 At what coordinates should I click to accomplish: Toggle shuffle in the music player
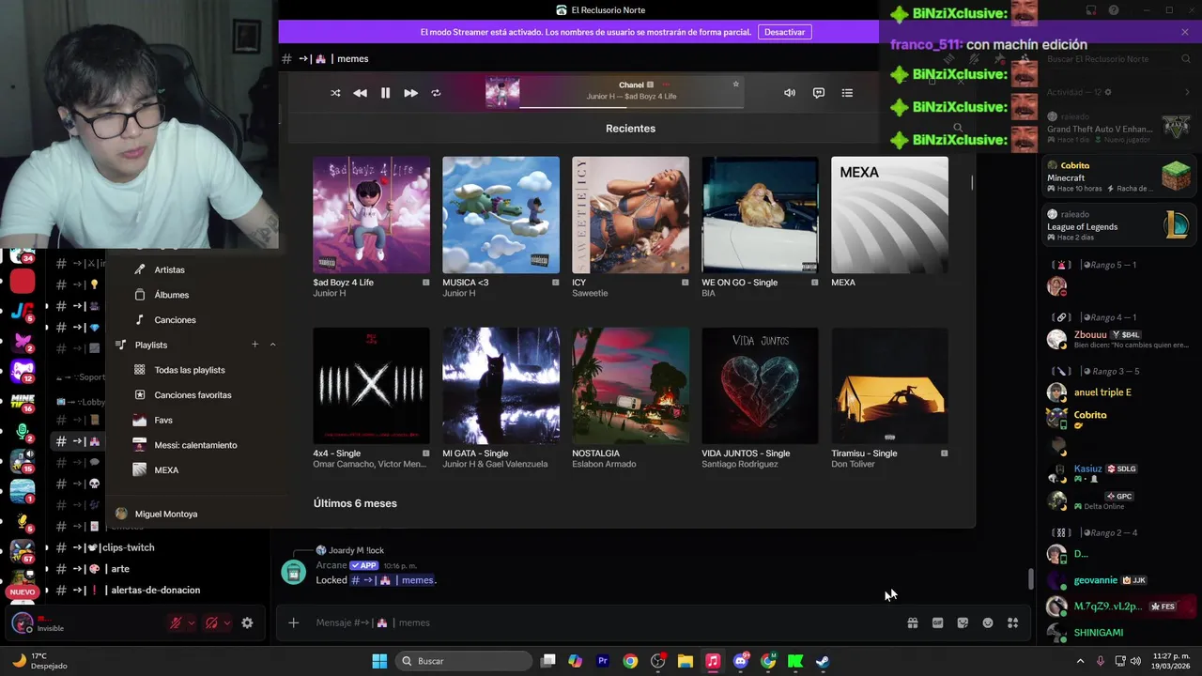point(335,93)
